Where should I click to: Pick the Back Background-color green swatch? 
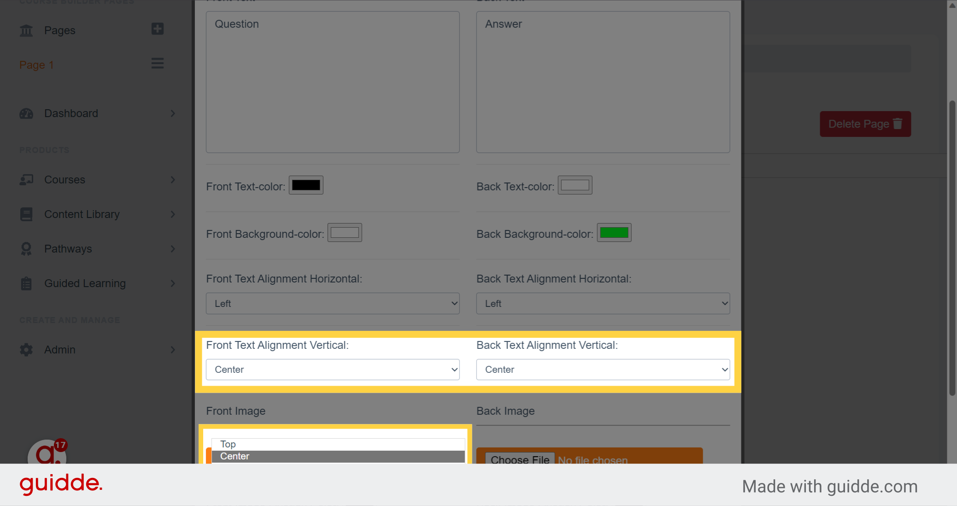(614, 233)
